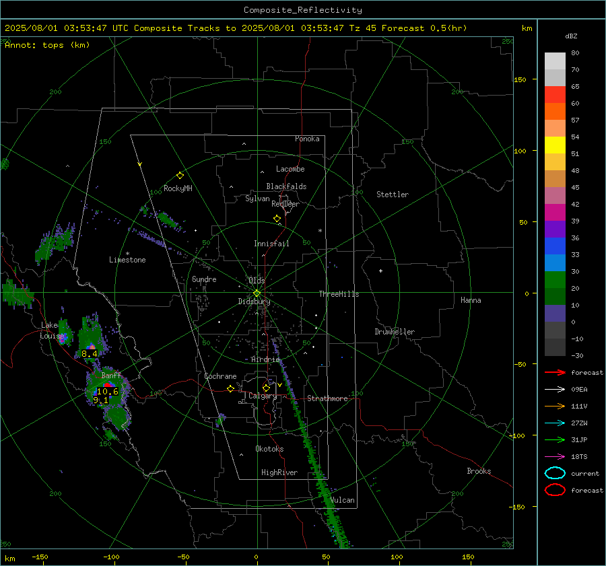606x566 pixels.
Task: Click the magenta 42-39 dBZ color swatch
Action: click(555, 212)
